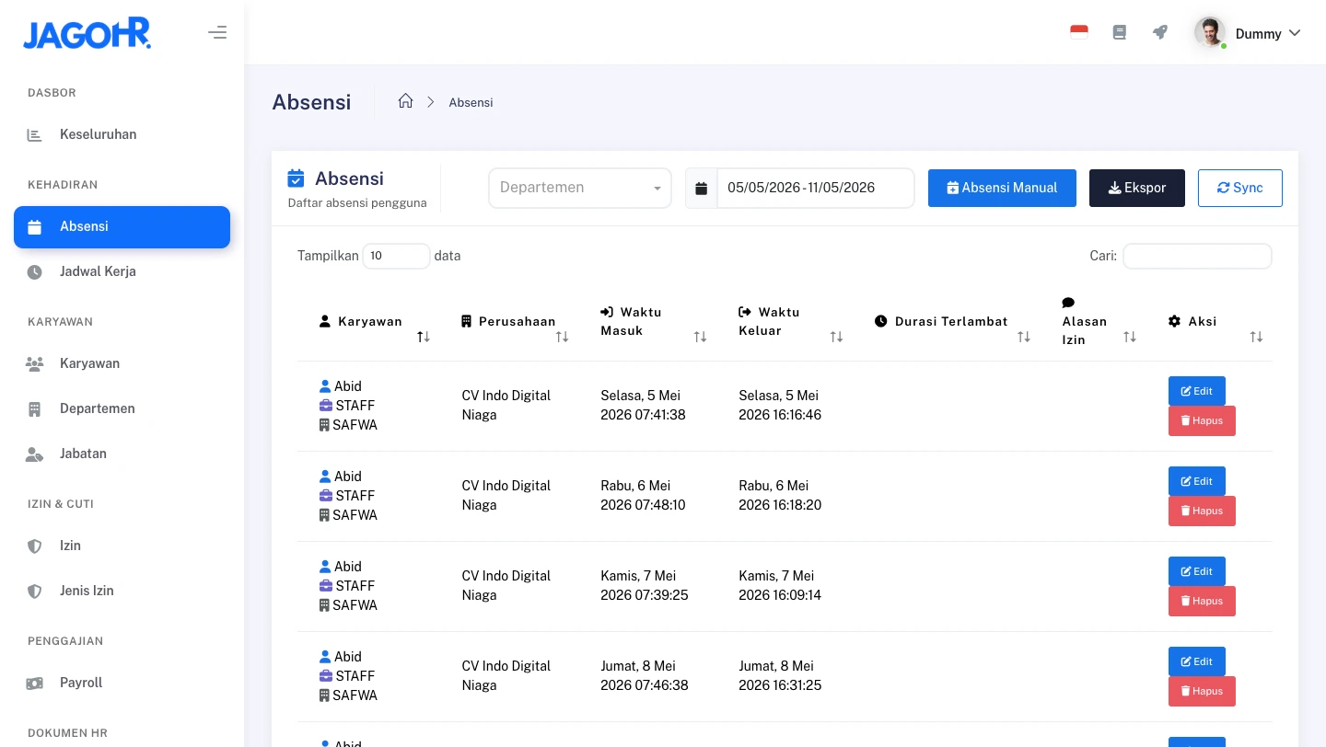Viewport: 1326px width, 747px height.
Task: Delete the Selasa, 5 Mei attendance row
Action: click(x=1202, y=420)
